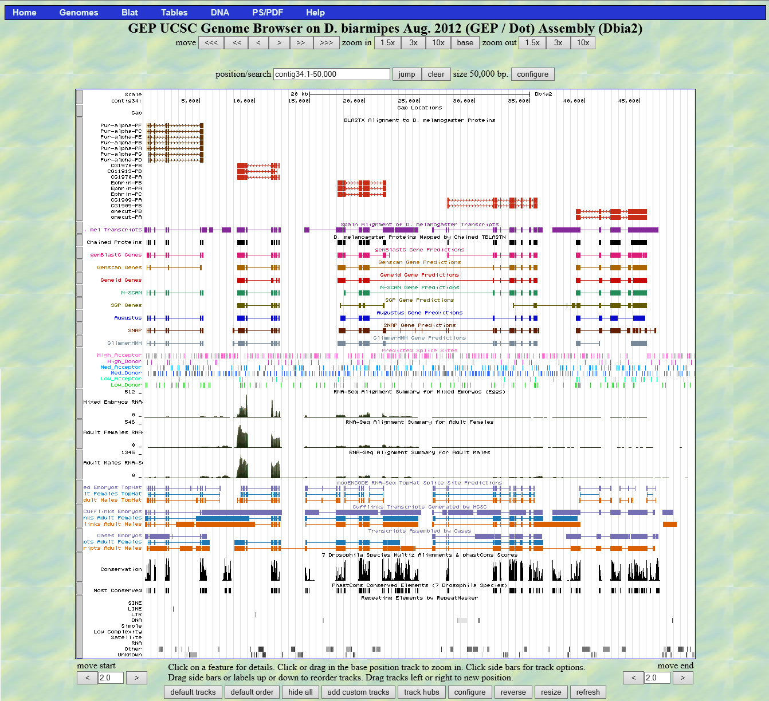Screen dimensions: 769x701
Task: Open the DNA menu item
Action: [x=219, y=13]
